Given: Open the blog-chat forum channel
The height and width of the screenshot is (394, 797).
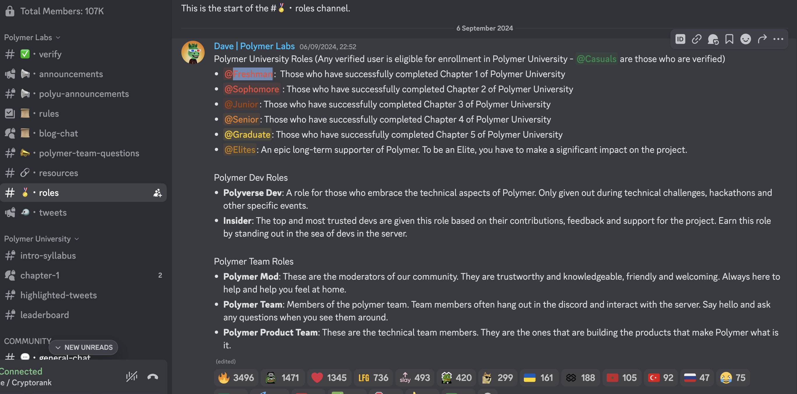Looking at the screenshot, I should 83,133.
